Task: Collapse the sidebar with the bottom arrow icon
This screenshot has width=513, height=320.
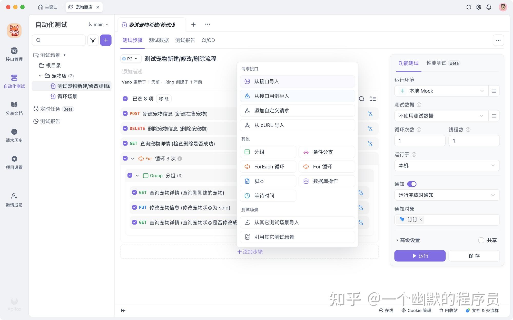Action: (123, 310)
